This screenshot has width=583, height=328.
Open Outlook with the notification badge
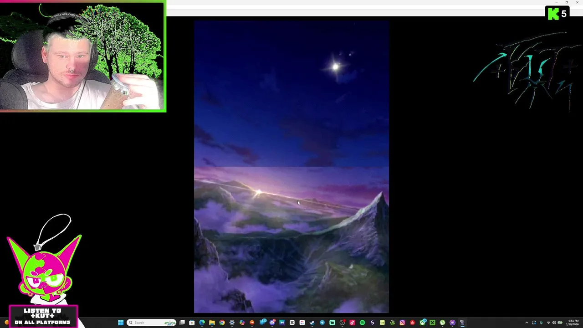click(262, 323)
